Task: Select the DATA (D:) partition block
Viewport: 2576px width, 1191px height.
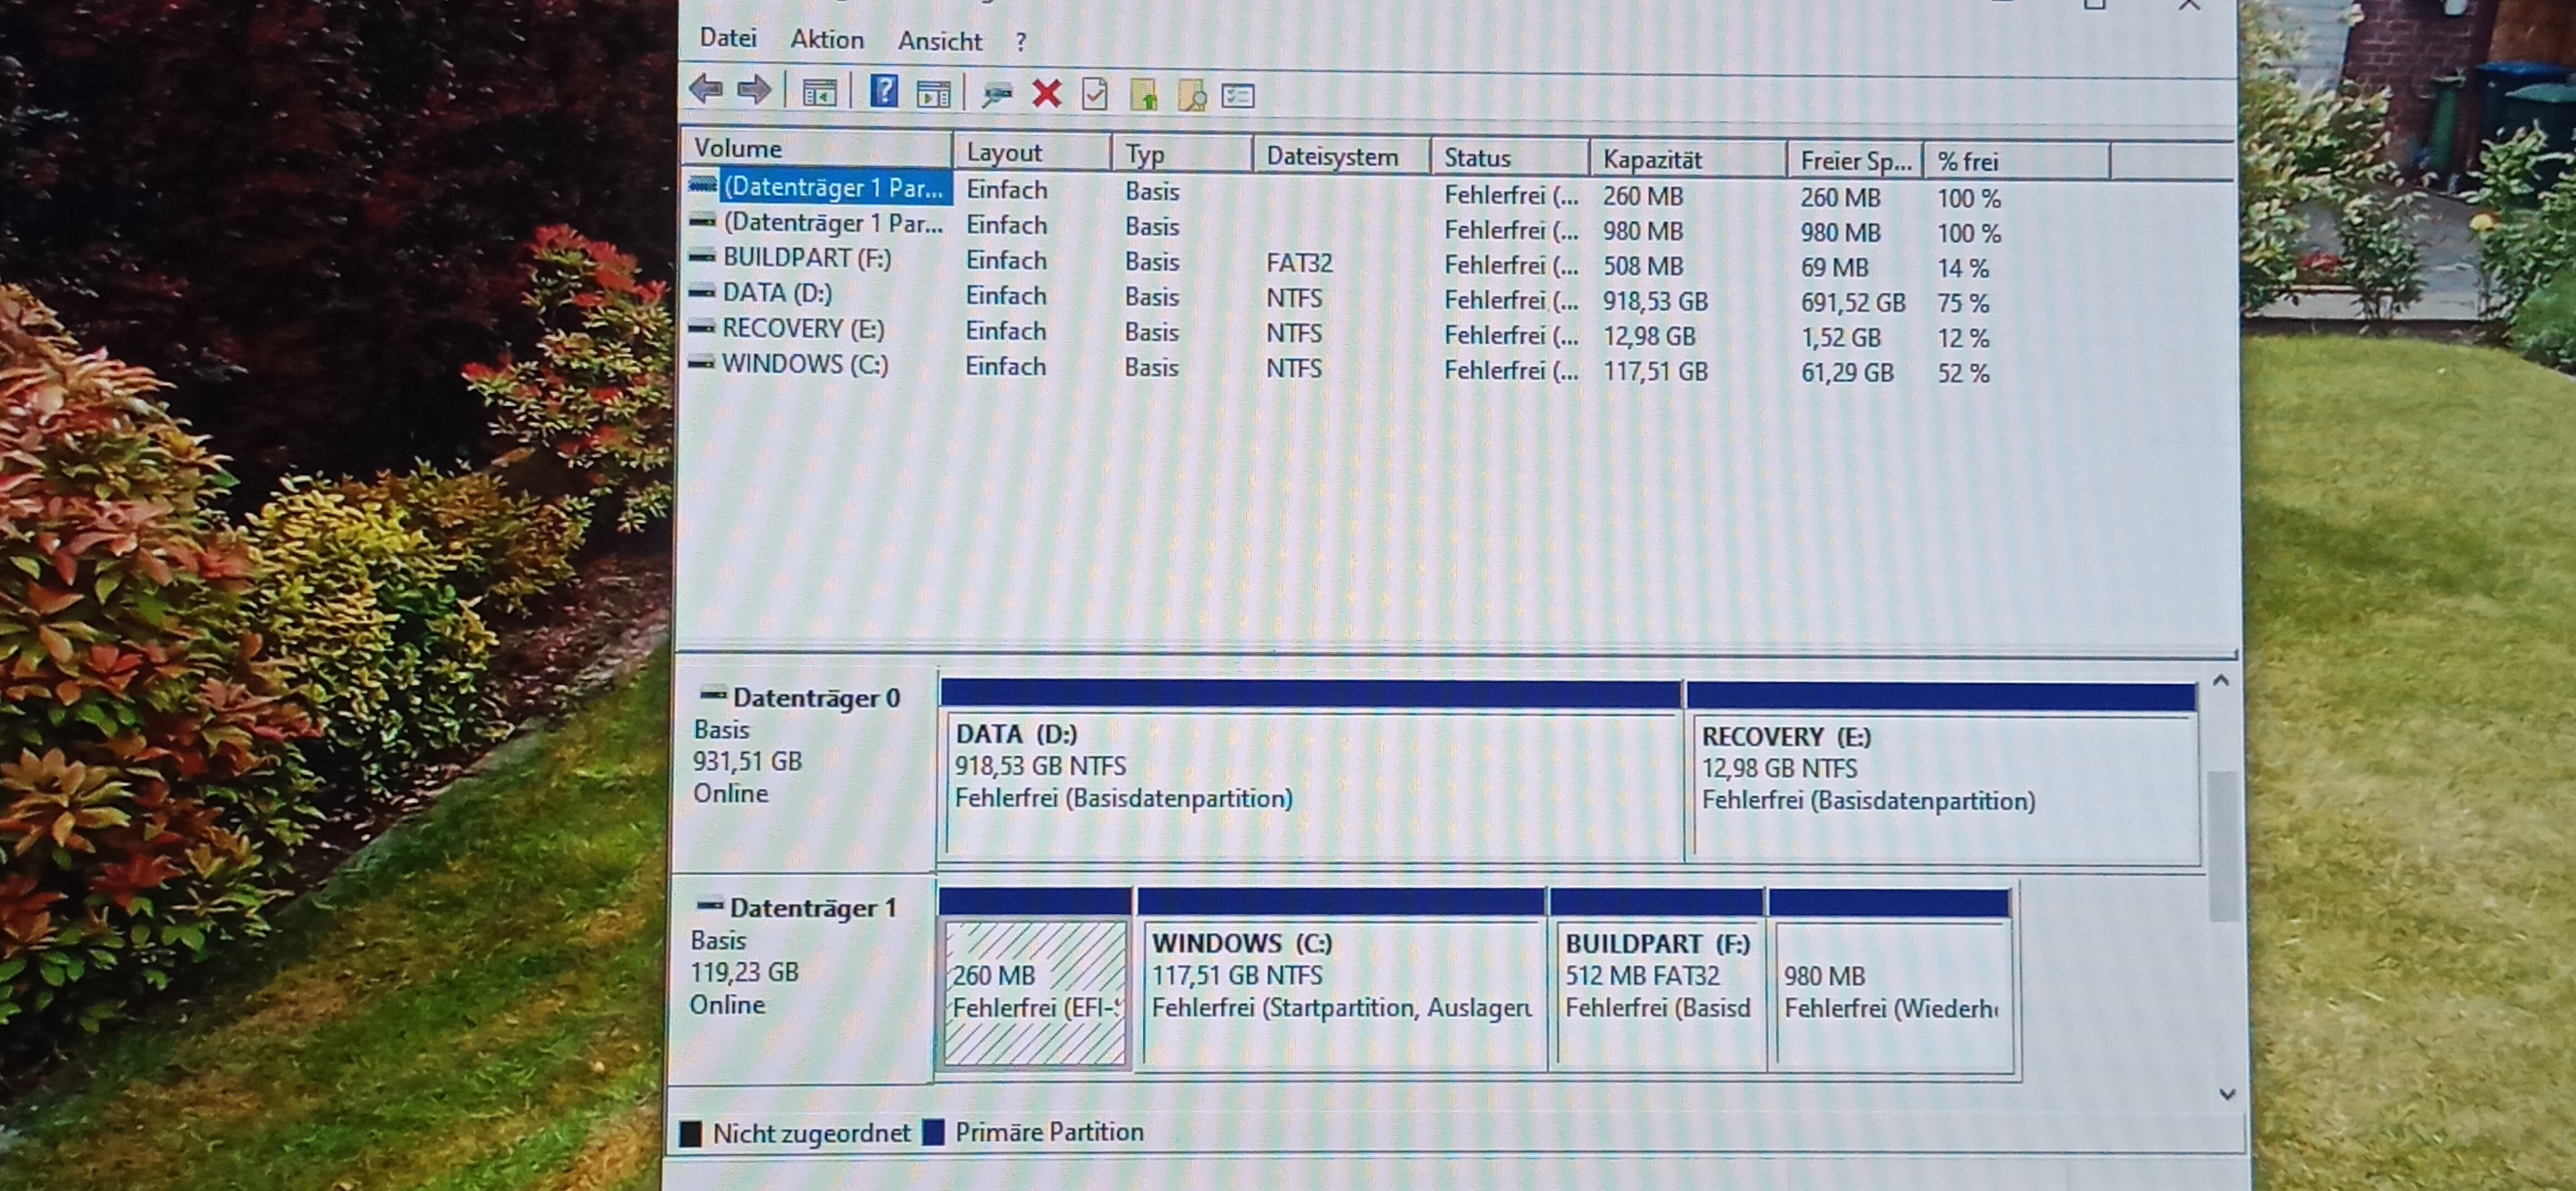Action: coord(1310,785)
